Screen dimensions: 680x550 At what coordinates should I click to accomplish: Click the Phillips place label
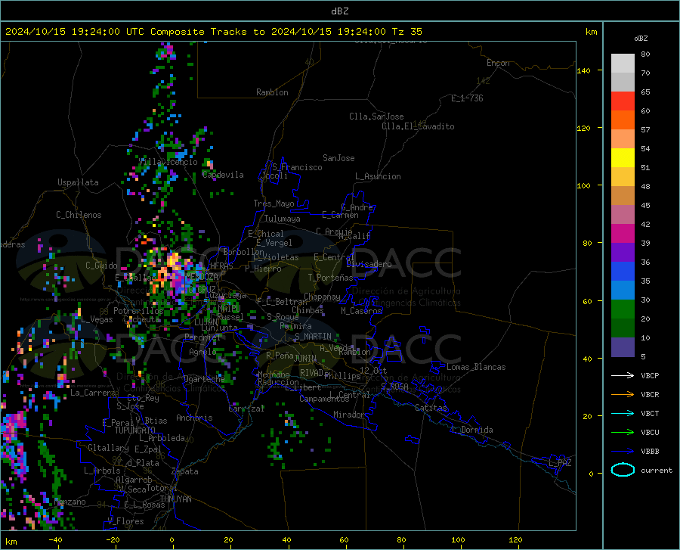click(x=342, y=376)
